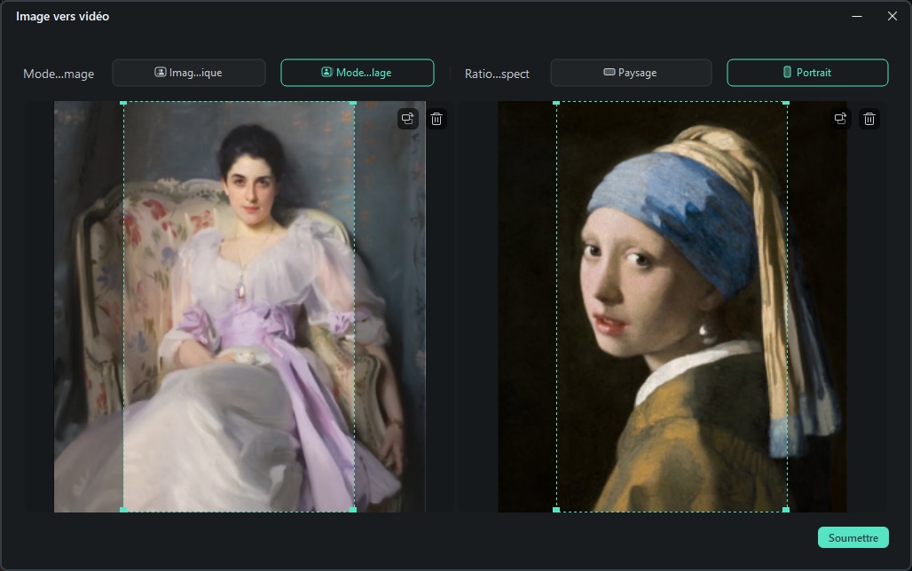Select the Imag...ique mode option

tap(189, 73)
